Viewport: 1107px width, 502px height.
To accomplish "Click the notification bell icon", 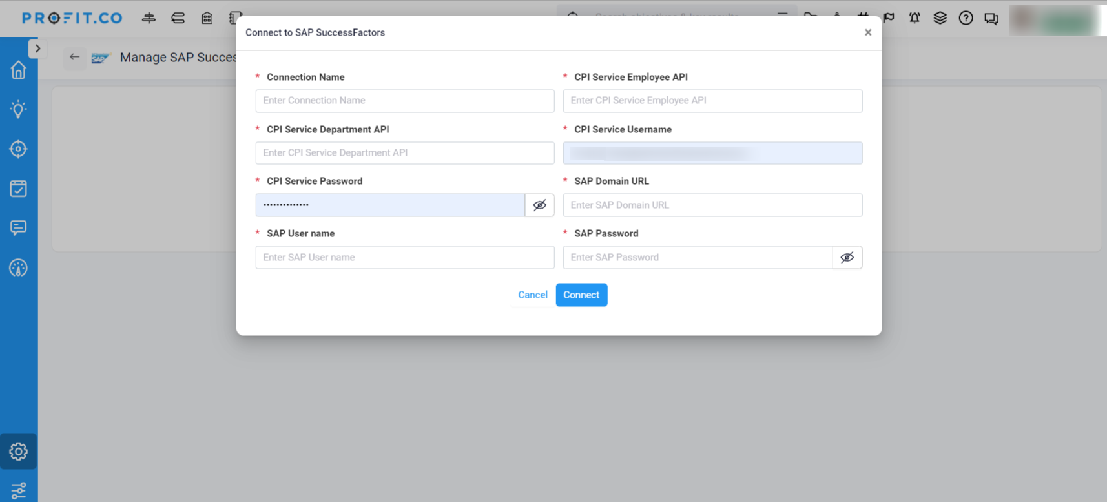I will 915,18.
